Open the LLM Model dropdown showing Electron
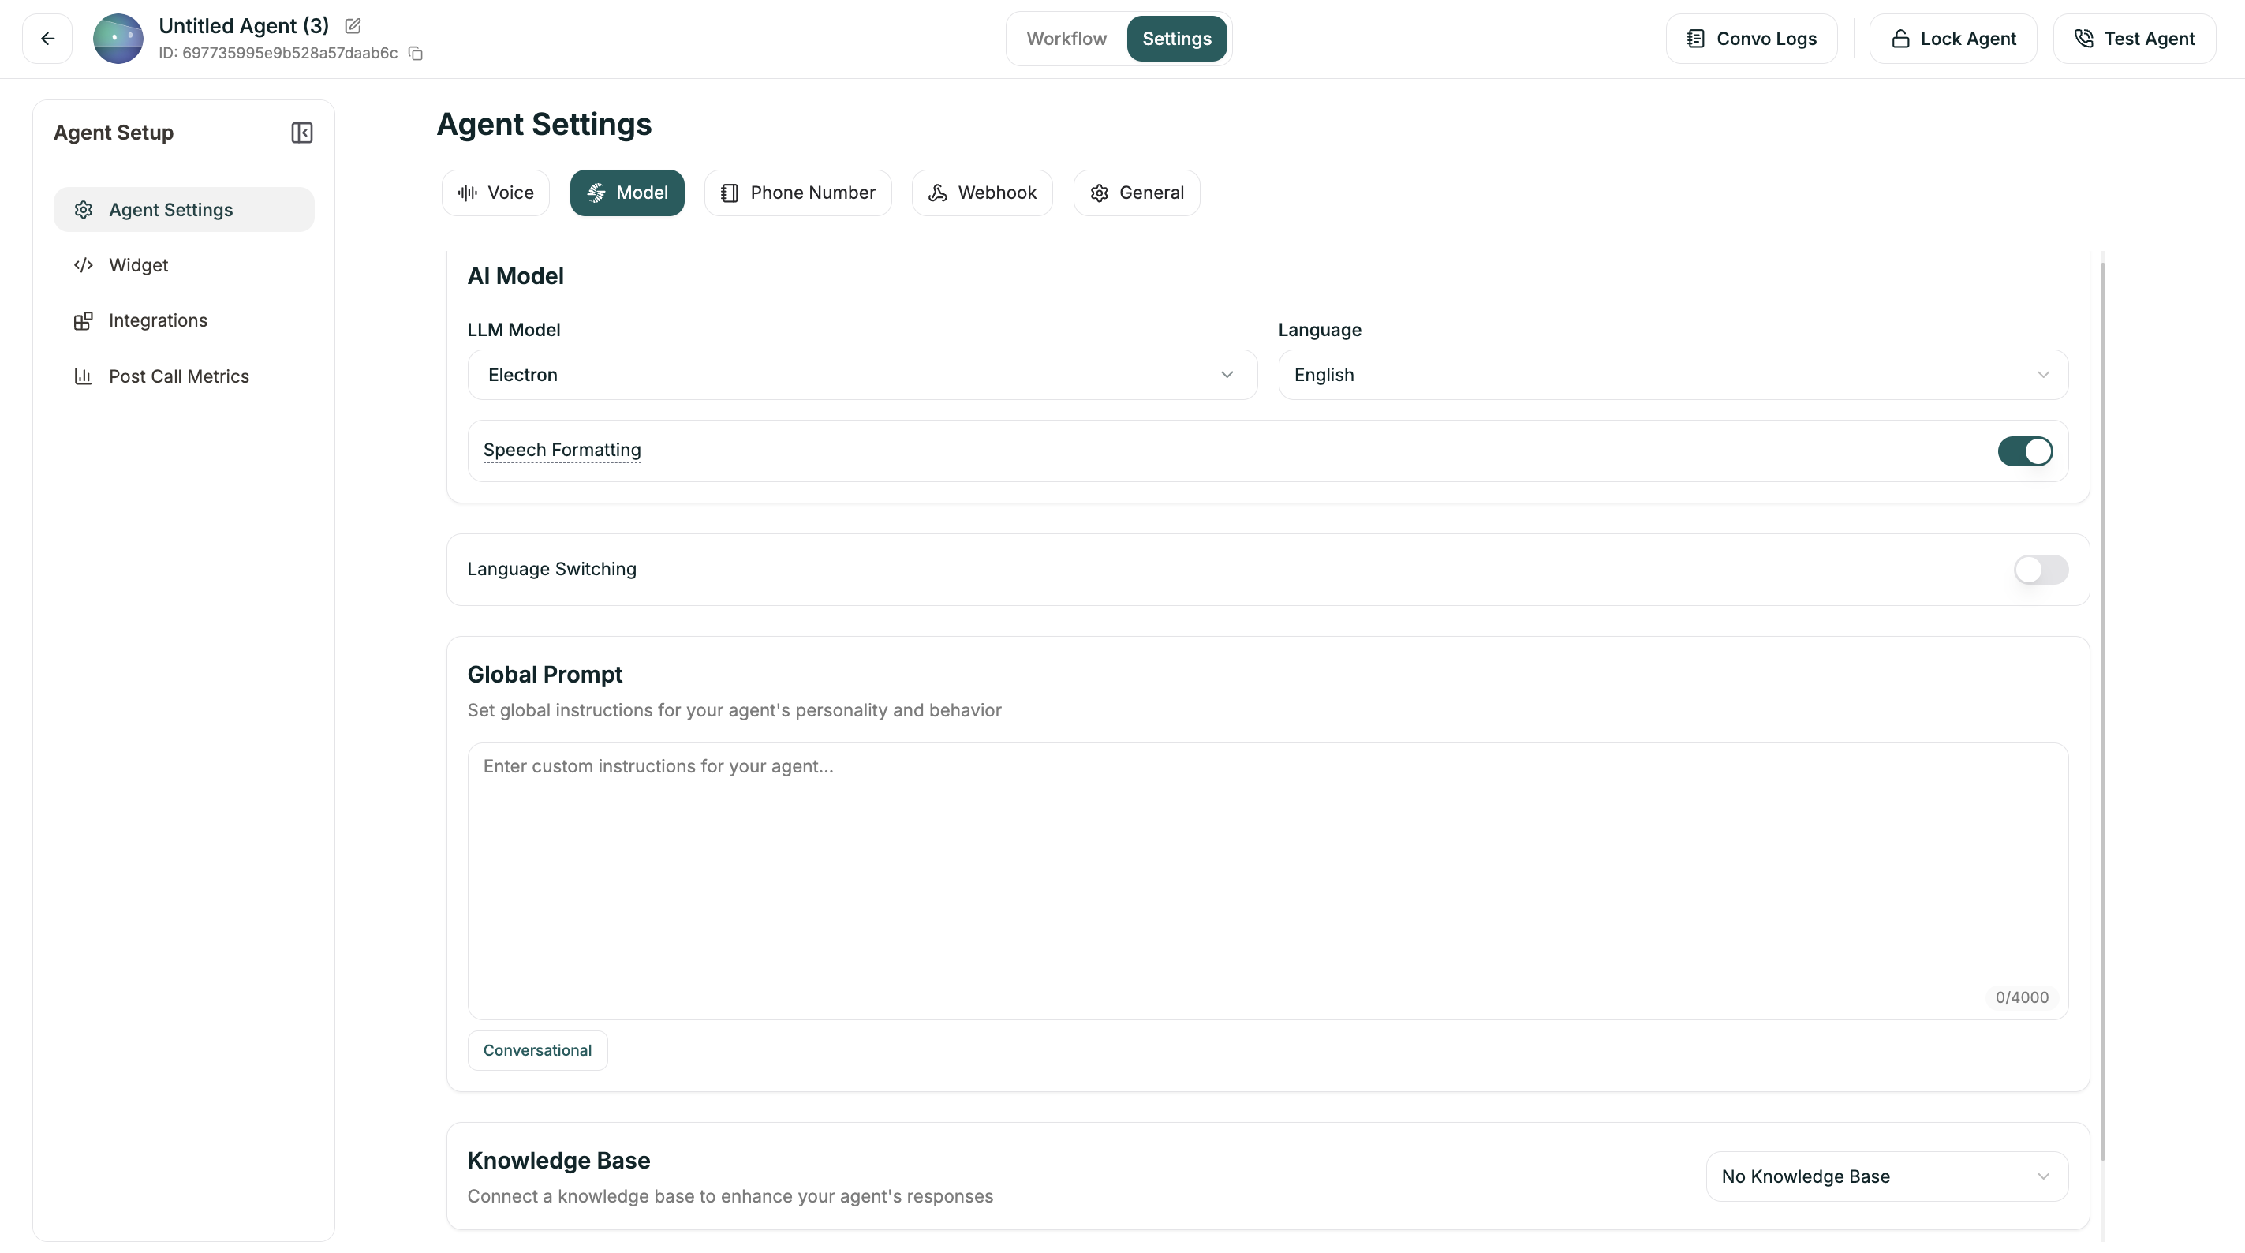The height and width of the screenshot is (1253, 2245). 861,374
